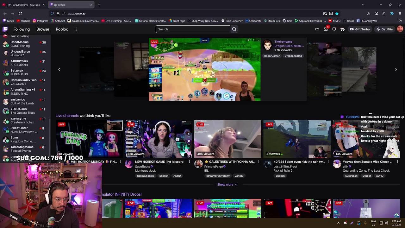
Task: Open PrimatePaige IRL stream thumbnail
Action: 228,139
